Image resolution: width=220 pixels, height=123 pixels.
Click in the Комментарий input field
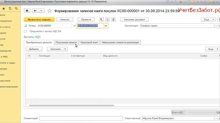point(81,119)
